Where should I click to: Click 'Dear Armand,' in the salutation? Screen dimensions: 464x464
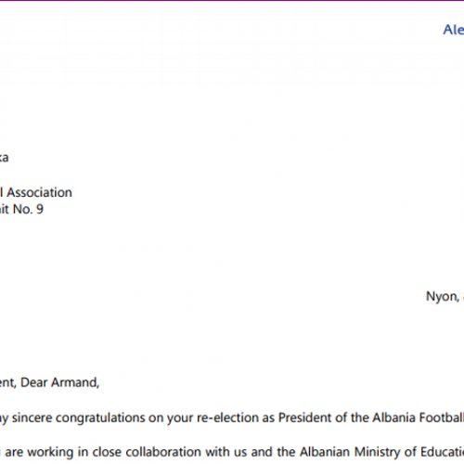point(59,382)
